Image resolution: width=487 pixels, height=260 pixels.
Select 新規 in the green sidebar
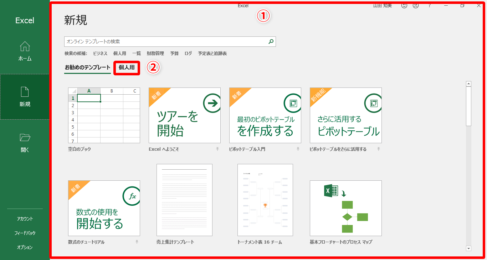25,97
